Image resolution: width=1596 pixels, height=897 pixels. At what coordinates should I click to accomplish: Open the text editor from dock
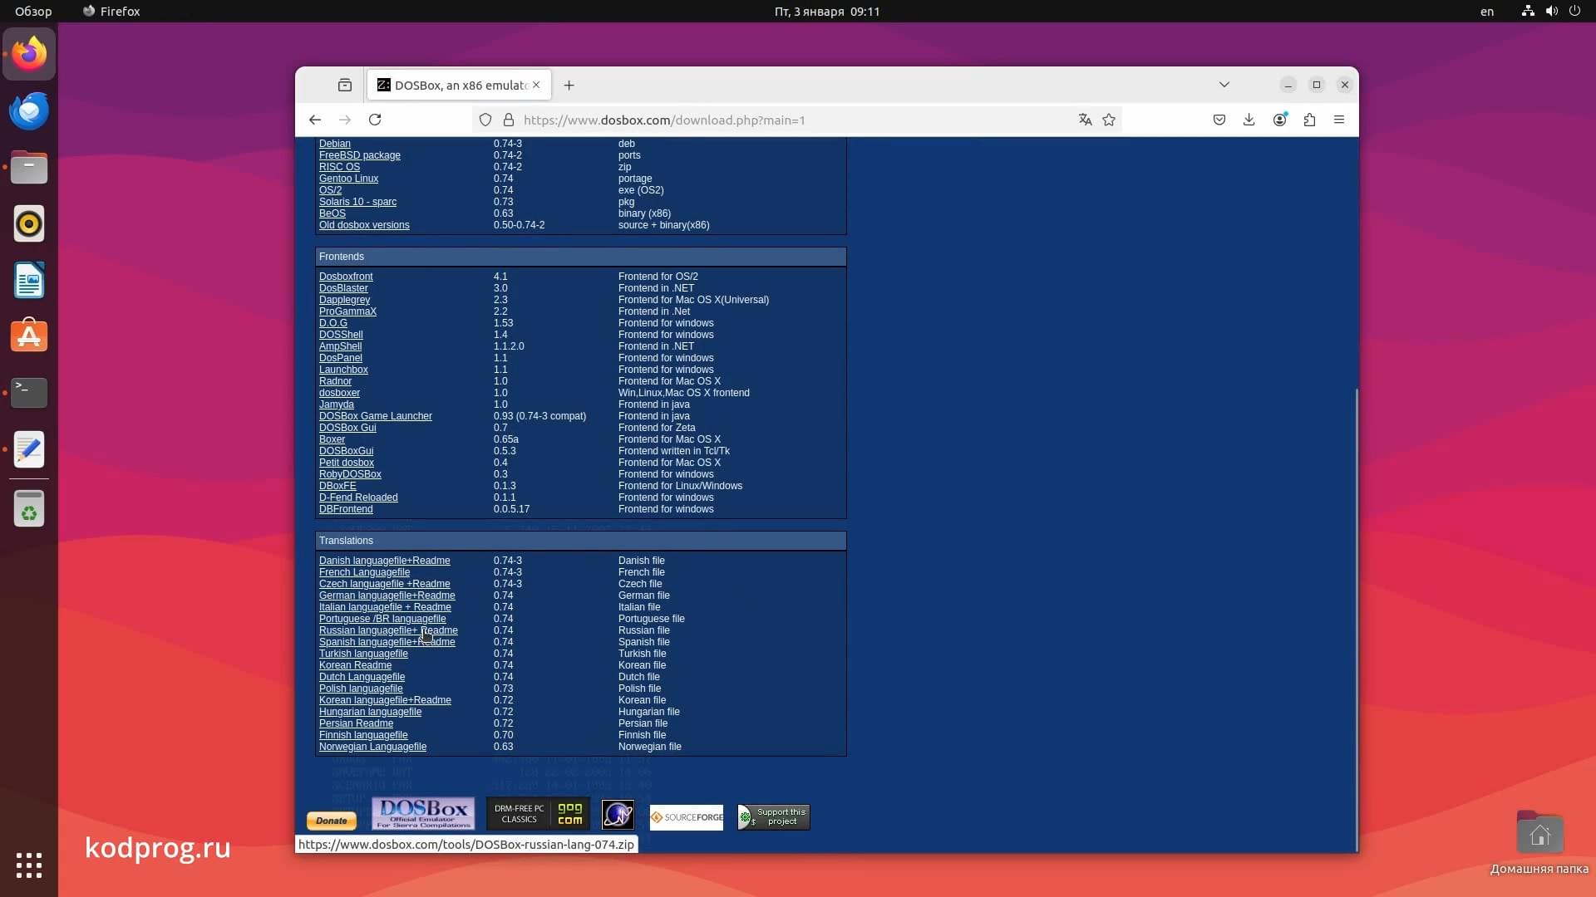(x=29, y=449)
